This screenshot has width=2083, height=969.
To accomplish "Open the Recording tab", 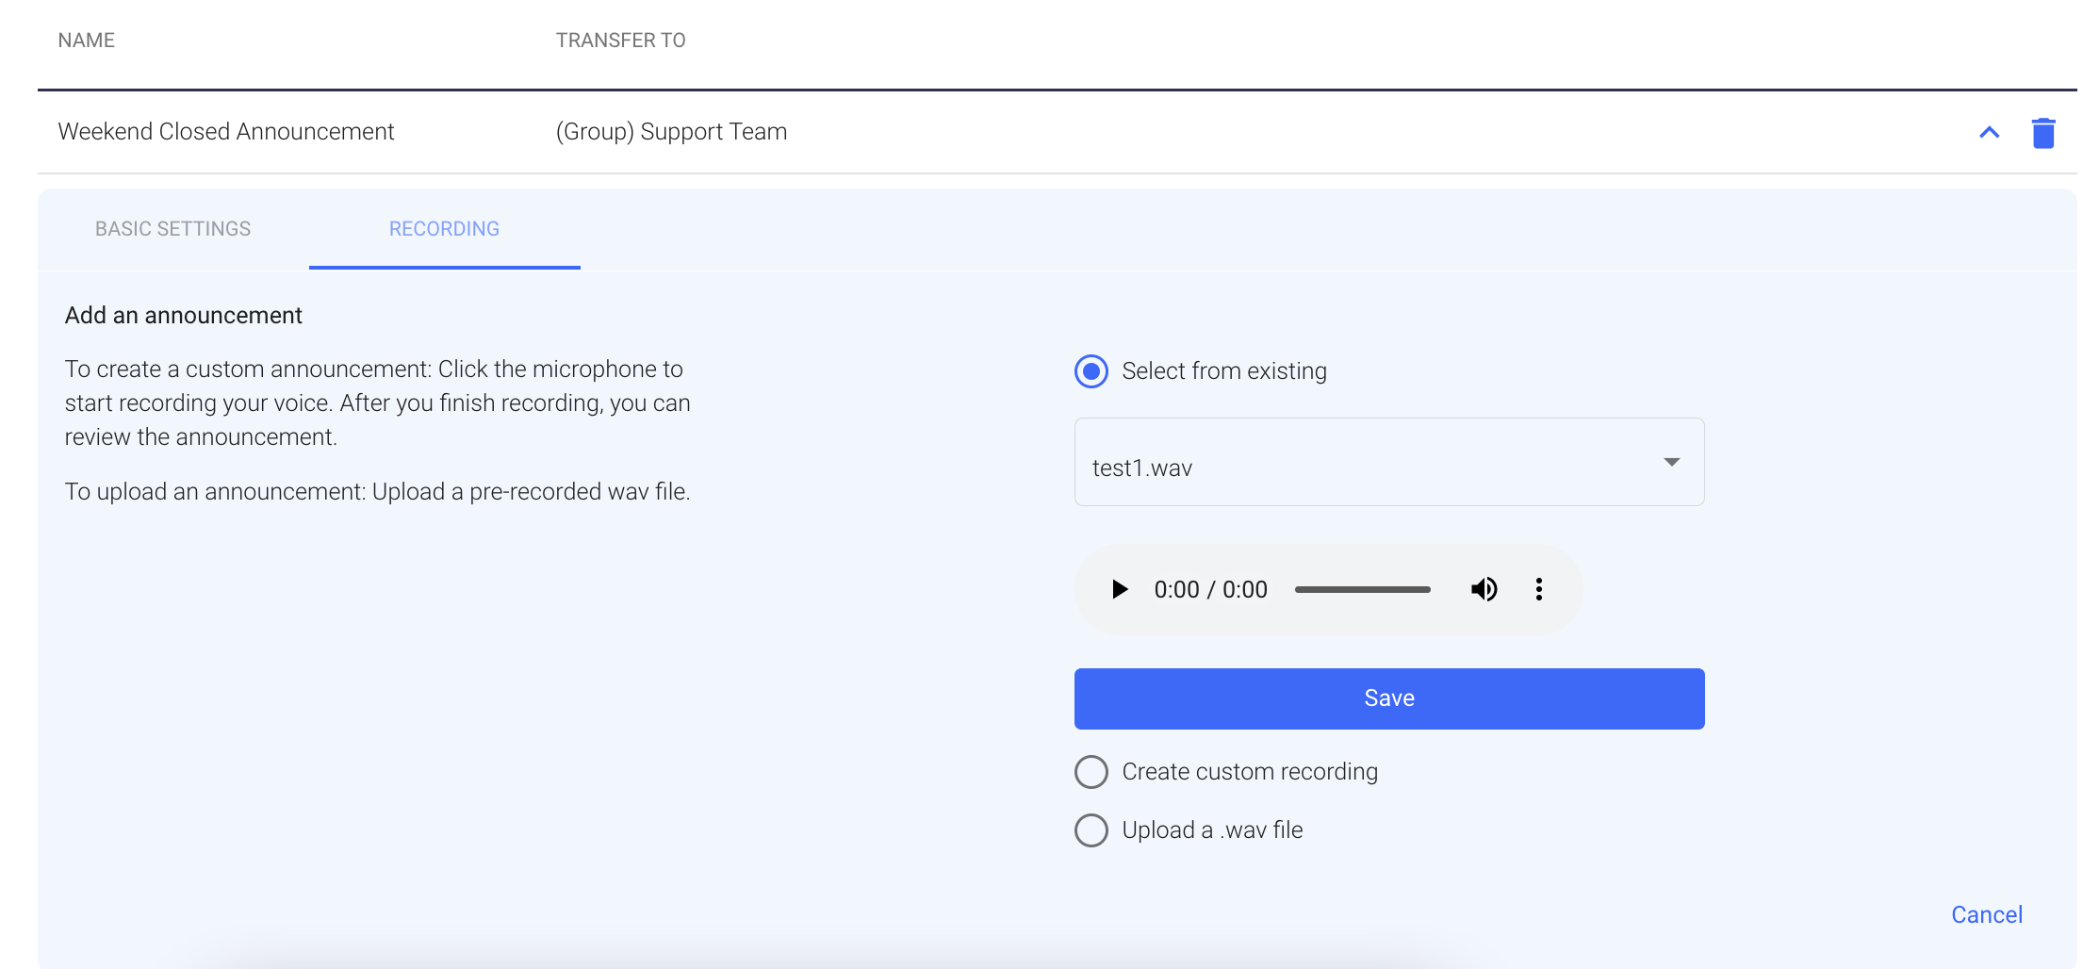I will (x=444, y=229).
